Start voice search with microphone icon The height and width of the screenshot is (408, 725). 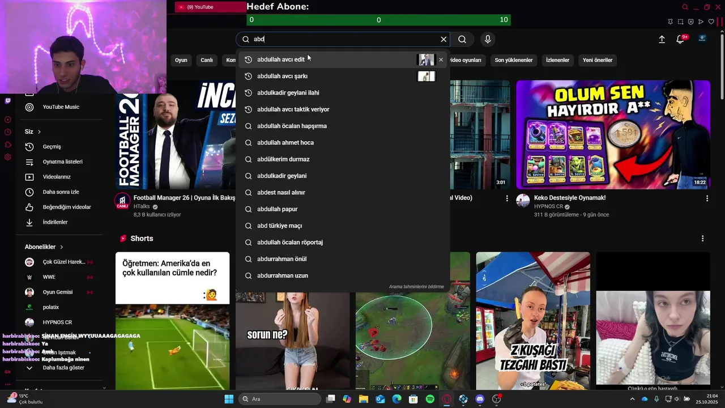(x=488, y=39)
